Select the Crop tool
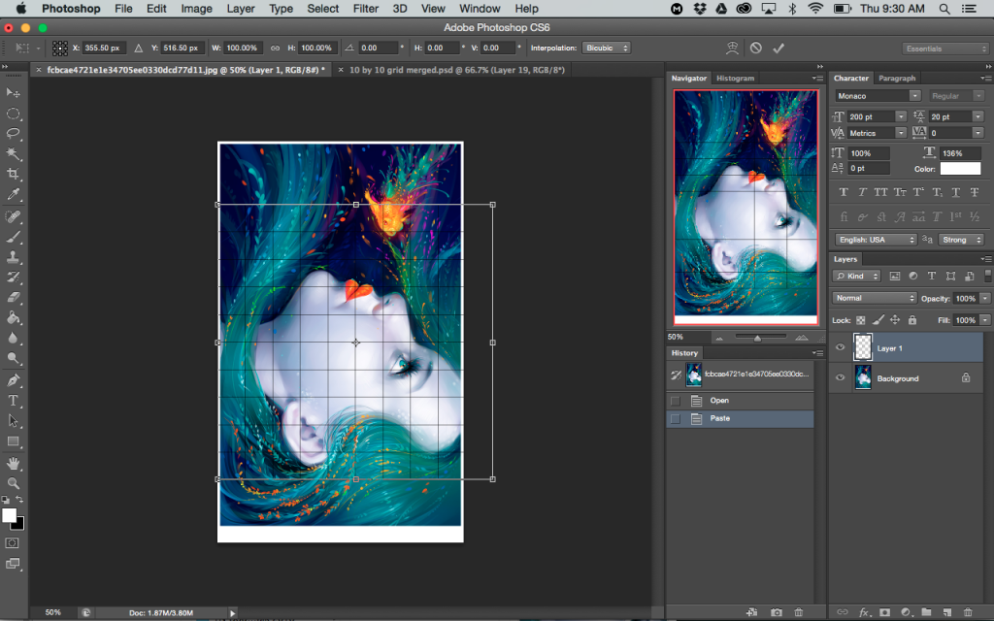 [13, 175]
